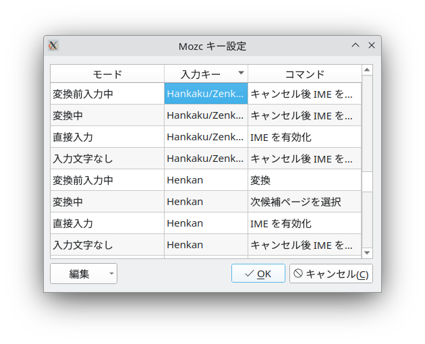425x344 pixels.
Task: Sort by the モード column header
Action: pyautogui.click(x=107, y=74)
